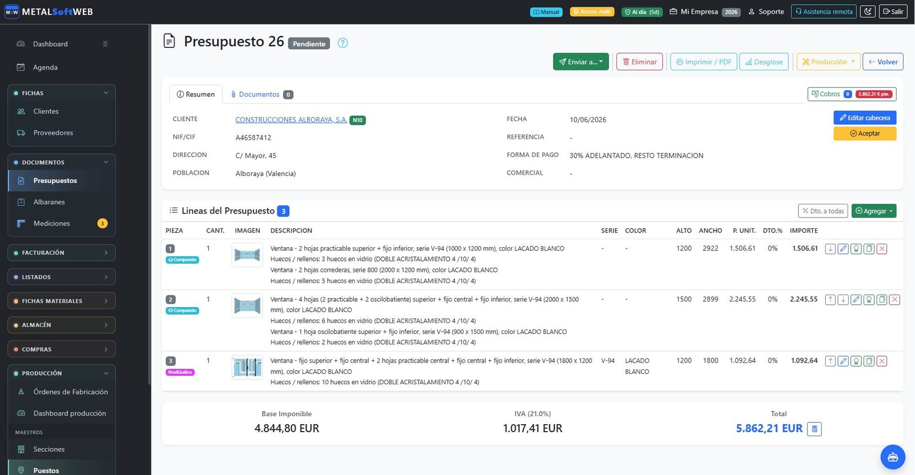915x475 pixels.
Task: Open the Producción dropdown button
Action: pyautogui.click(x=828, y=62)
